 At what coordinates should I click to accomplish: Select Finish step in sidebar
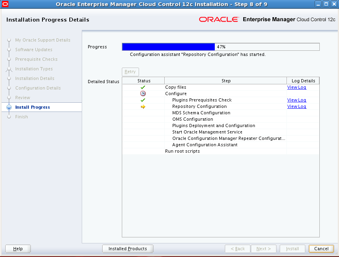click(x=22, y=117)
